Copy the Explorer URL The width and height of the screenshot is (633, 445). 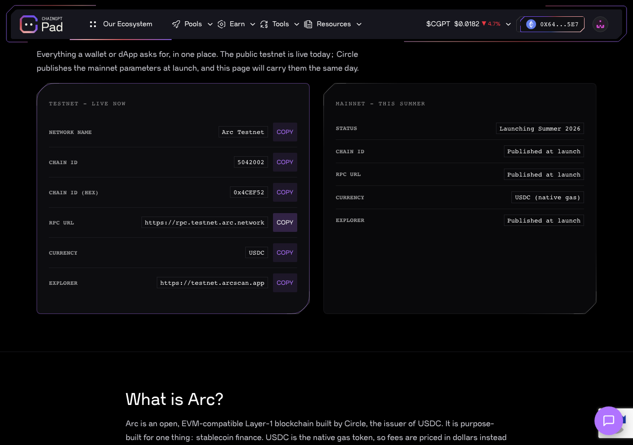(x=285, y=283)
